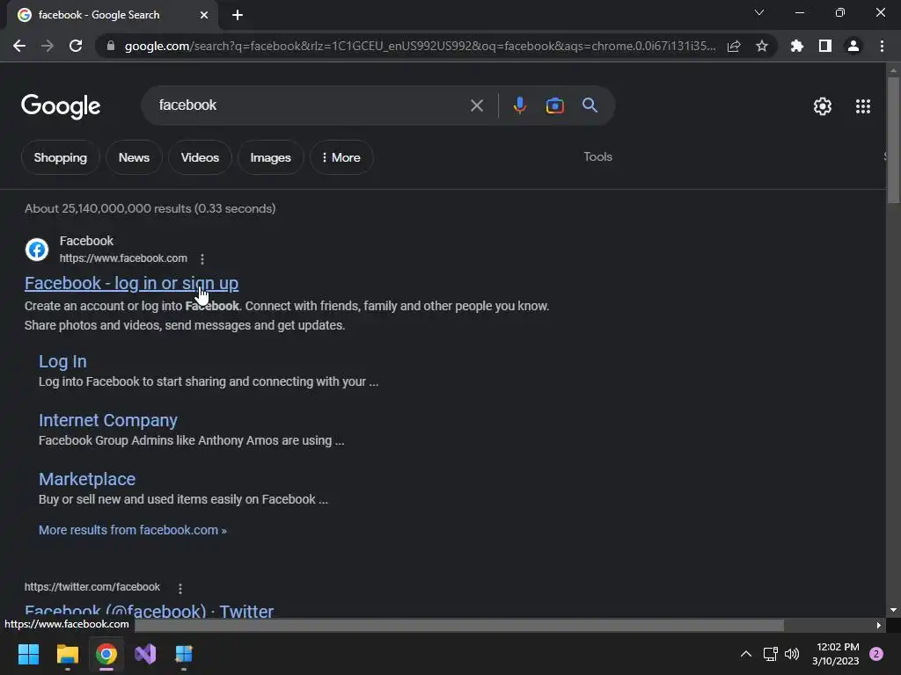Open the Chrome side panel
The image size is (901, 675).
pos(825,46)
